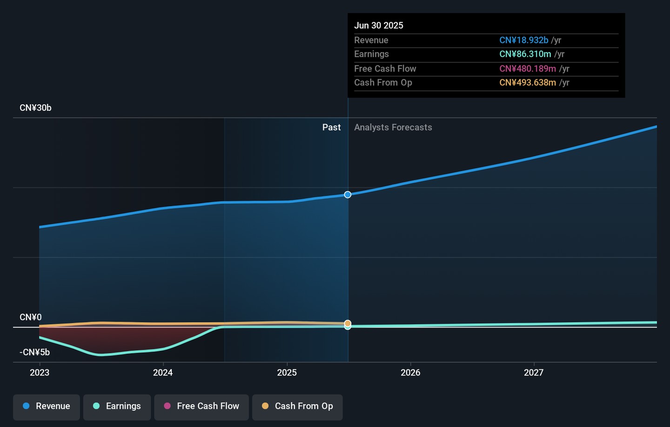This screenshot has height=427, width=670.
Task: Toggle the Earnings series in legend
Action: pos(117,406)
